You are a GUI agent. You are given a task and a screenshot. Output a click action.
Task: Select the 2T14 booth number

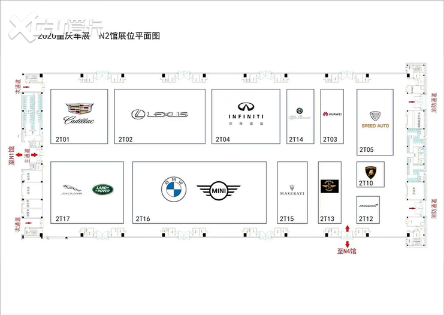click(296, 139)
